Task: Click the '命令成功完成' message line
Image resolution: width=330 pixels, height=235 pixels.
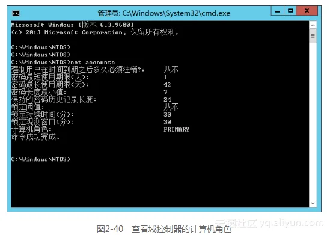Action: (36, 137)
